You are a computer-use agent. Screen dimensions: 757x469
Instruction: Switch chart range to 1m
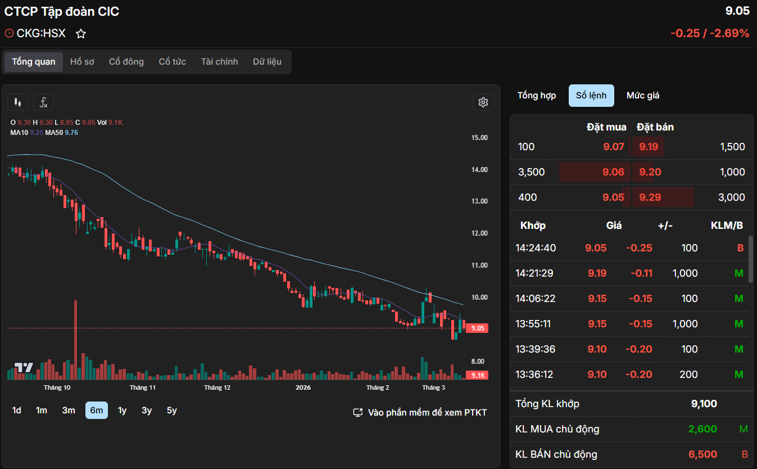click(x=42, y=411)
